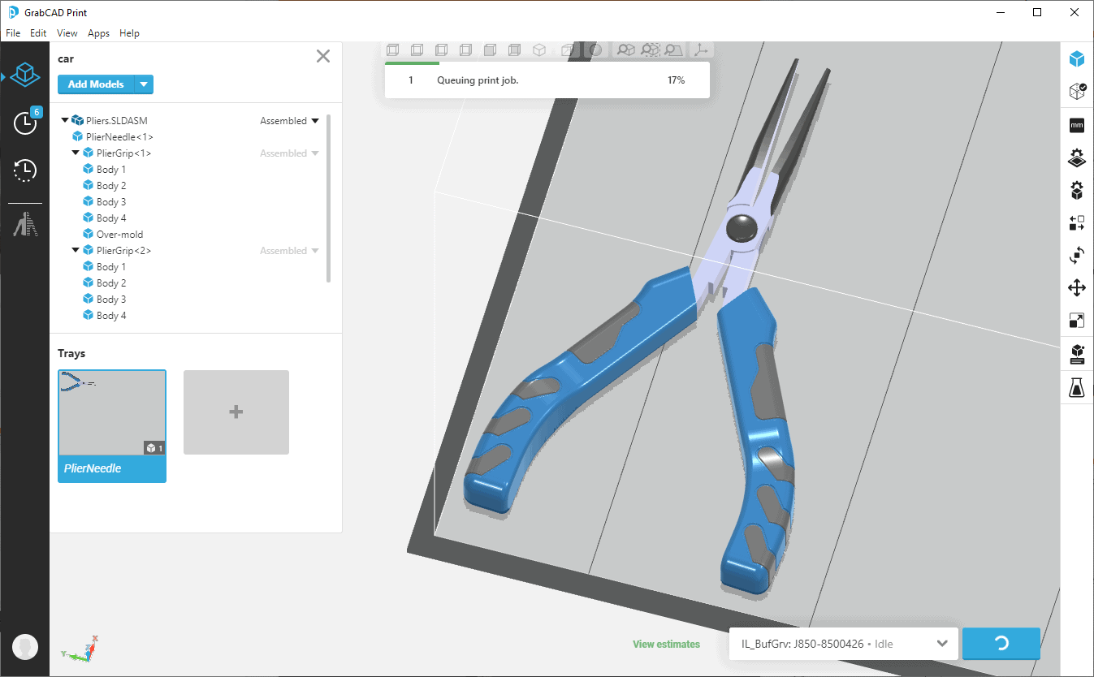
Task: Open the File menu
Action: click(x=13, y=33)
